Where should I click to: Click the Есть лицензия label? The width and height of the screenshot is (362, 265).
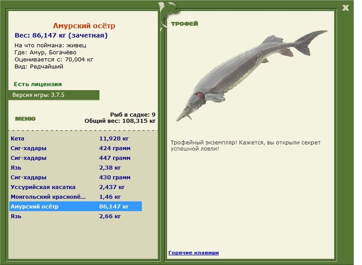[38, 84]
